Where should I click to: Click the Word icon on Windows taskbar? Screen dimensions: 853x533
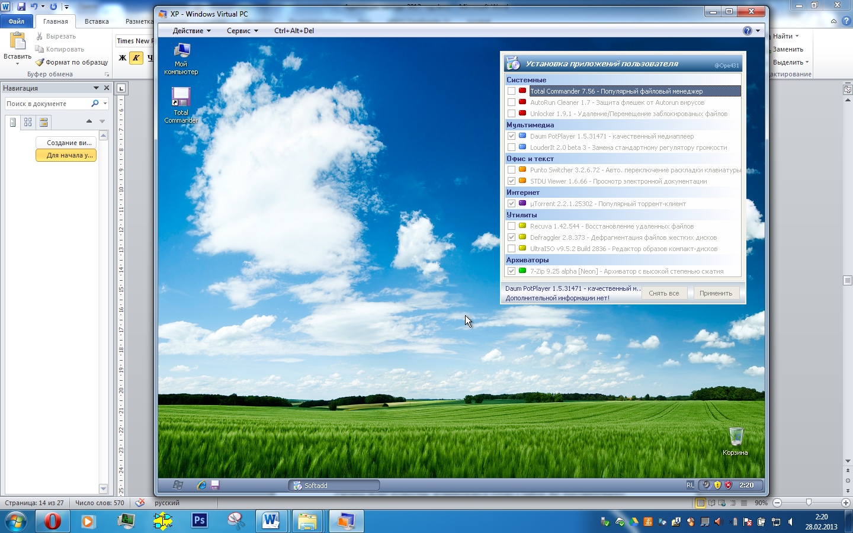pyautogui.click(x=271, y=521)
